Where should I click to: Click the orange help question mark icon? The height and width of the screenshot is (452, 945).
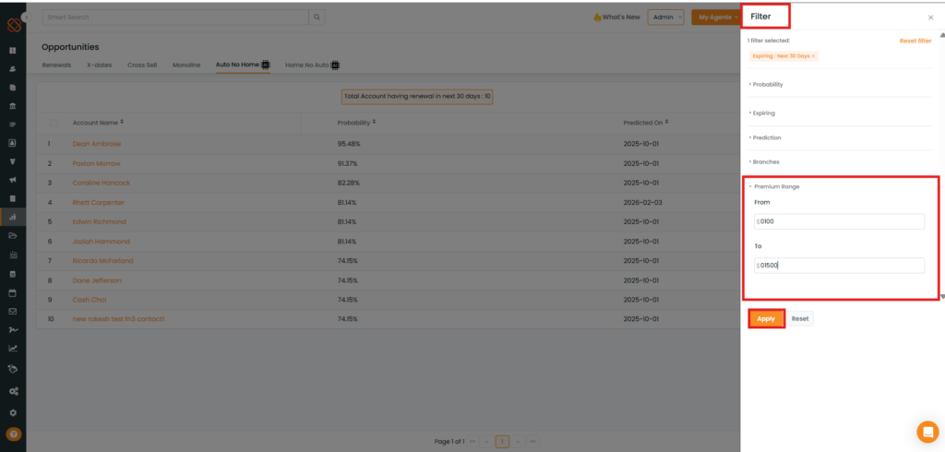coord(13,434)
